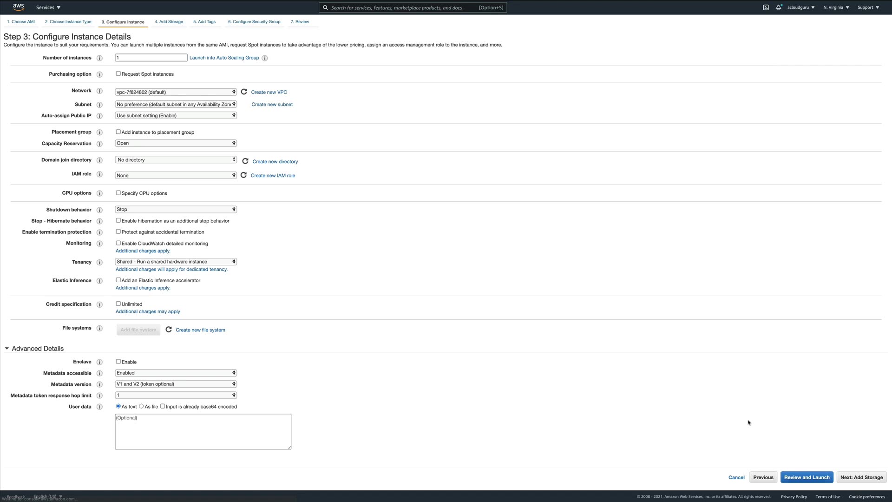Refresh the Domain join directory list

[245, 161]
